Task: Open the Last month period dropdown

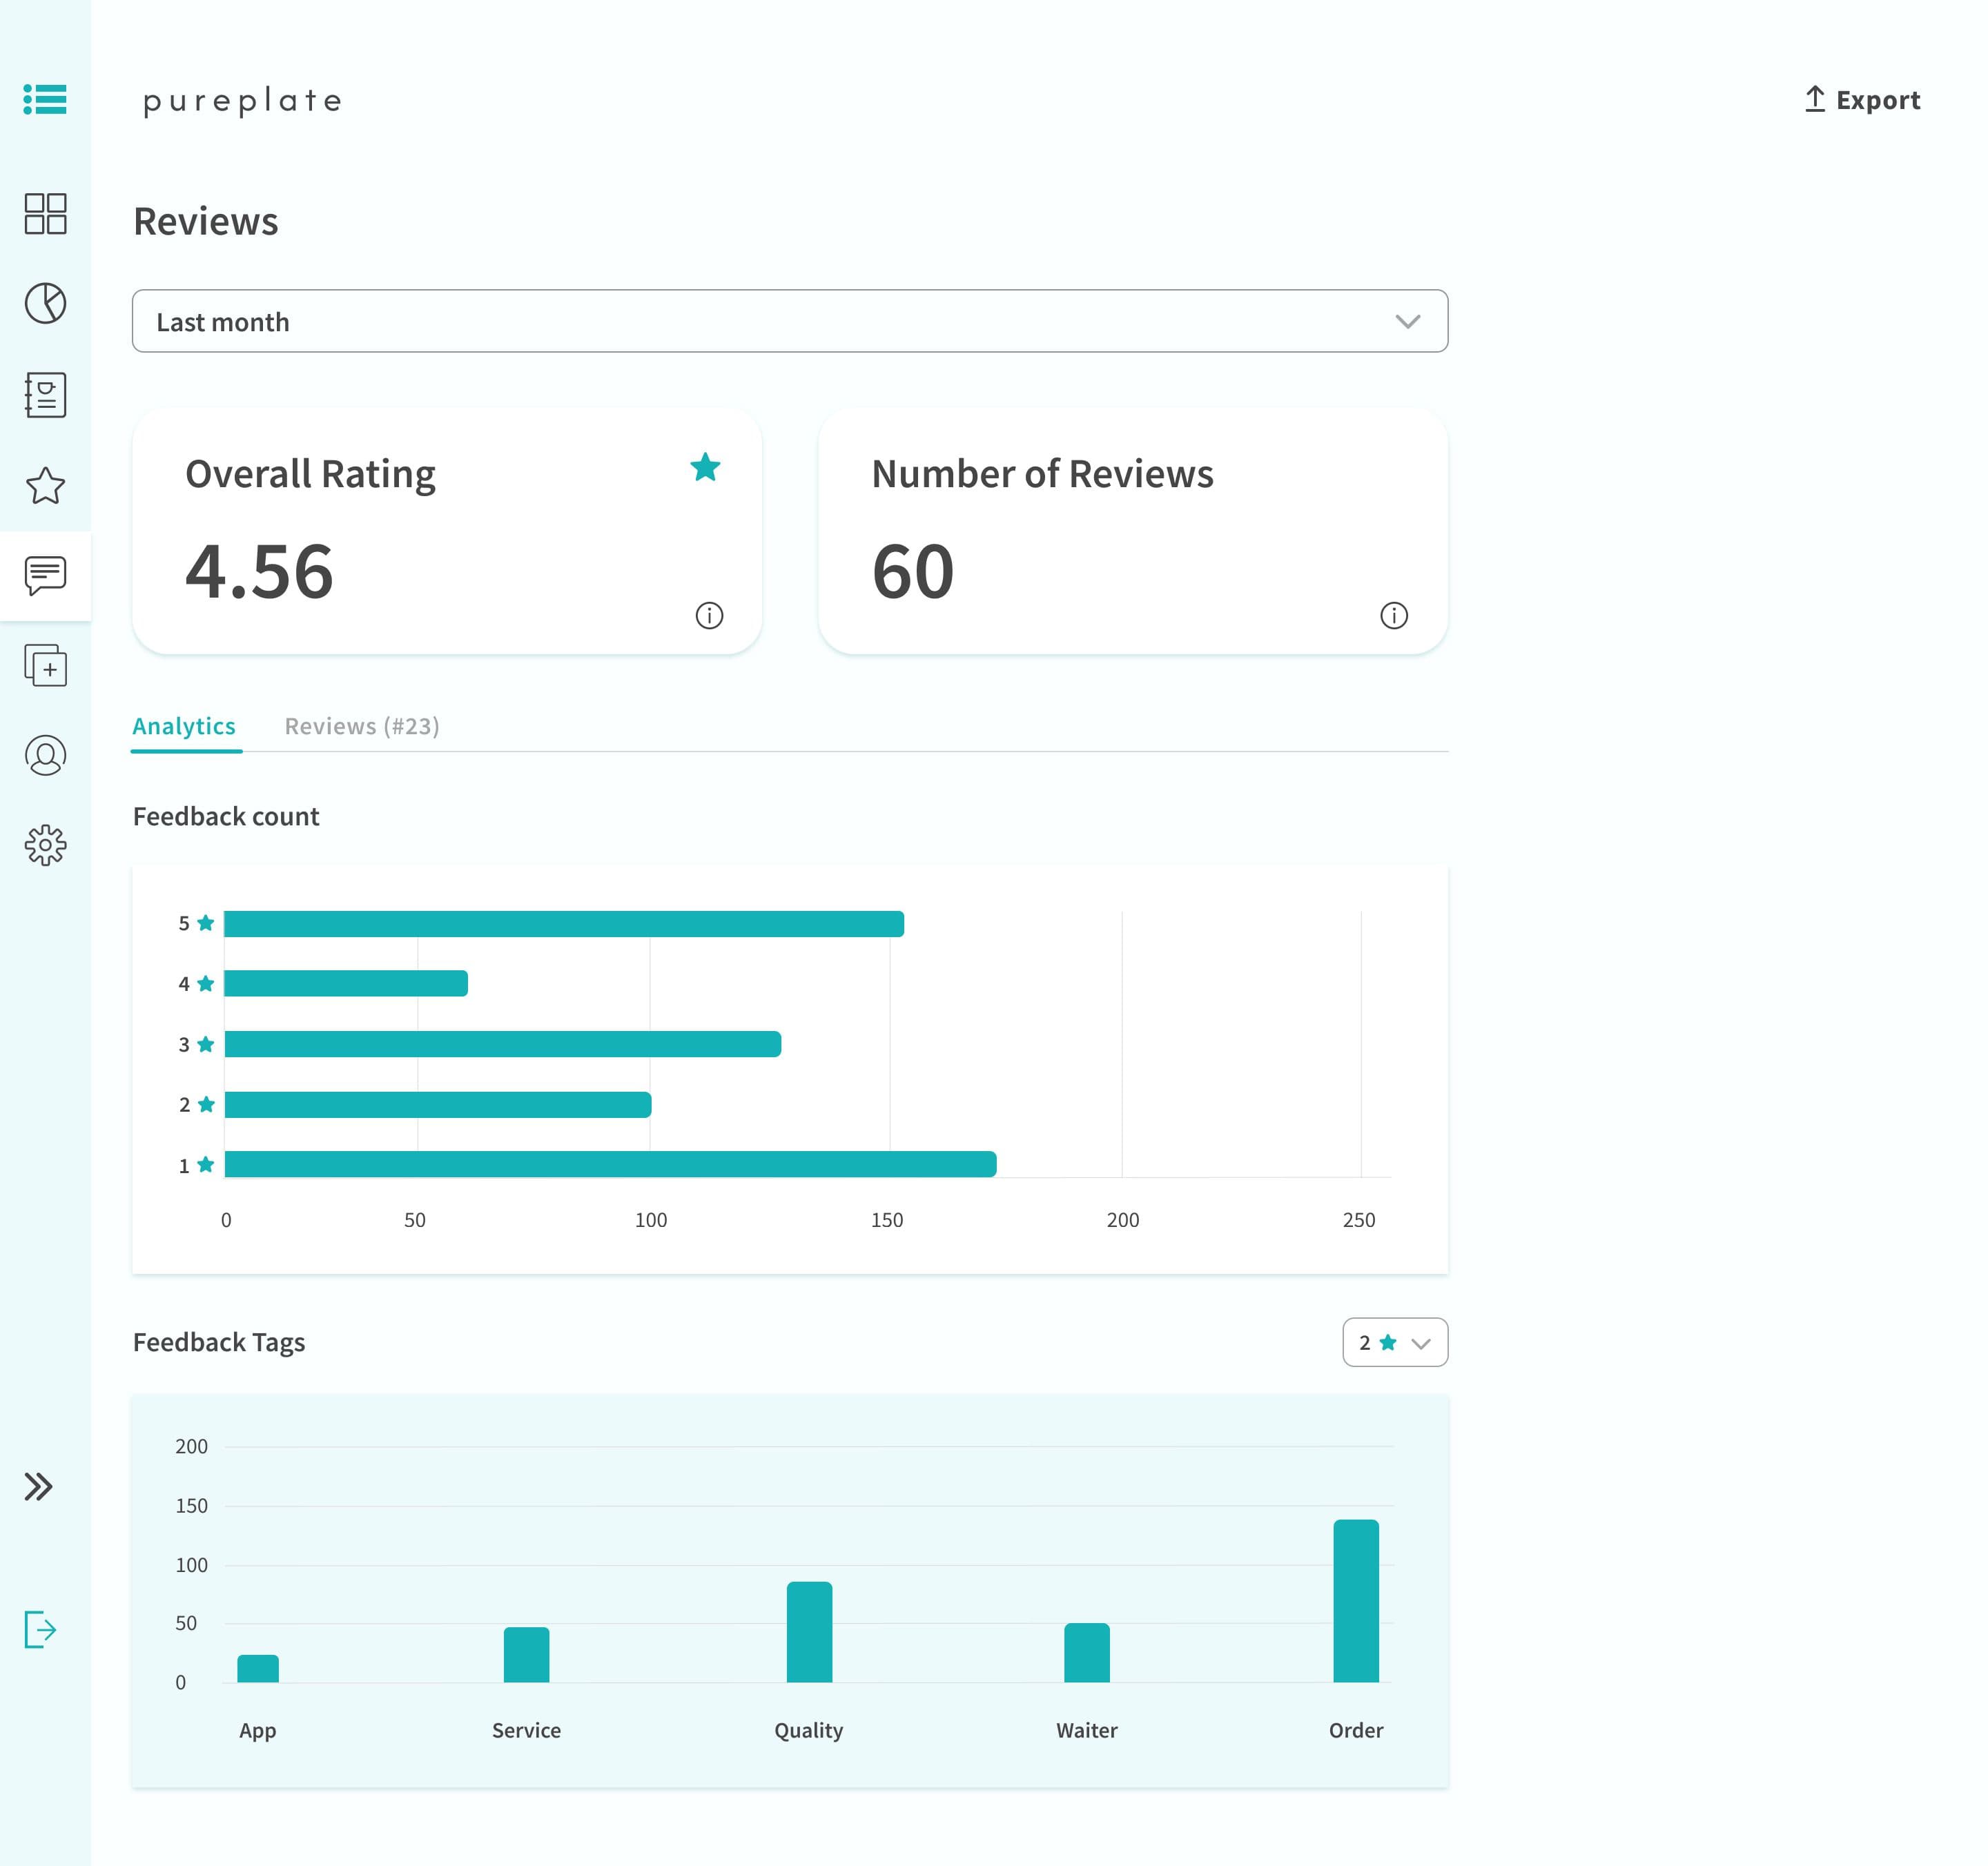Action: point(789,322)
